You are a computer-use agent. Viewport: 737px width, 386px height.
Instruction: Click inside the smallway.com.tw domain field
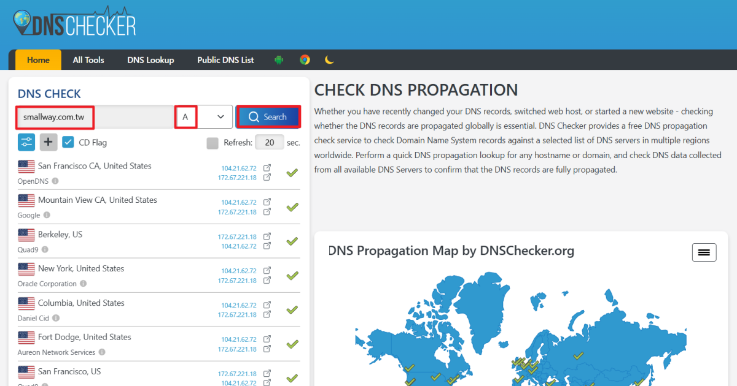pyautogui.click(x=54, y=116)
